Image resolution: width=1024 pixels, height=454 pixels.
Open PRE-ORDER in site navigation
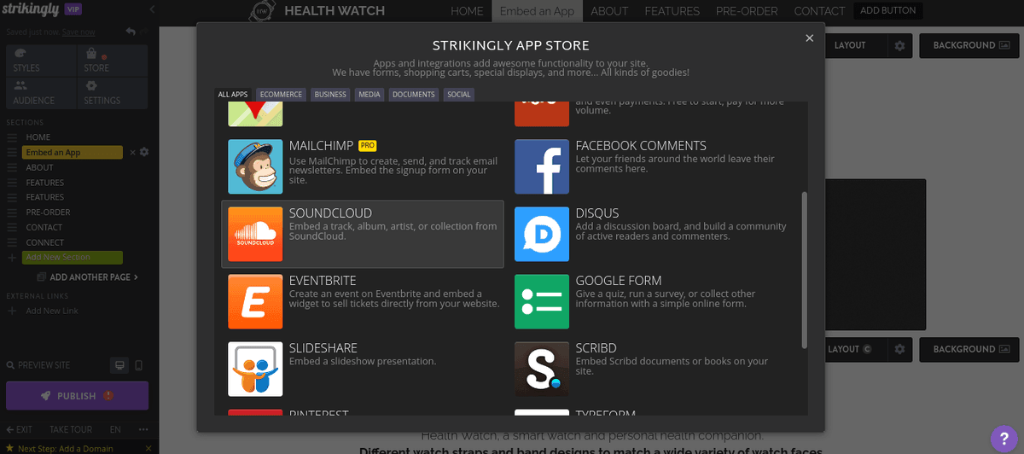click(747, 11)
